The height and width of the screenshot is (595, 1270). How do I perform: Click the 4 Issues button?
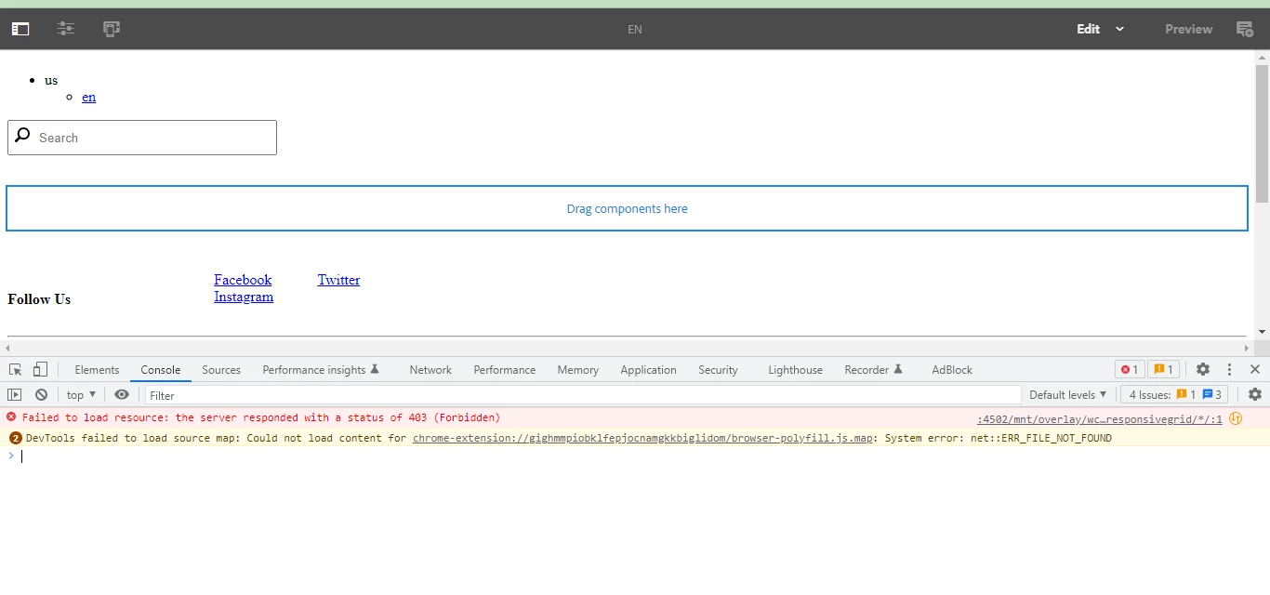[x=1175, y=394]
